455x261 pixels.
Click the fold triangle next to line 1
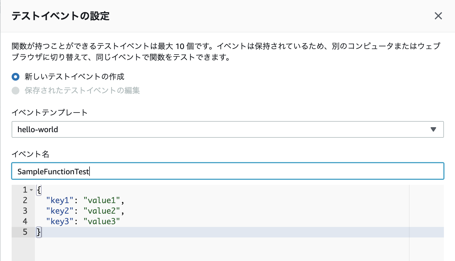click(32, 190)
